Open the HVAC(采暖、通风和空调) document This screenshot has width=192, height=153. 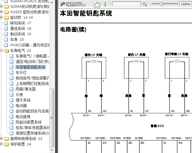pos(30,45)
